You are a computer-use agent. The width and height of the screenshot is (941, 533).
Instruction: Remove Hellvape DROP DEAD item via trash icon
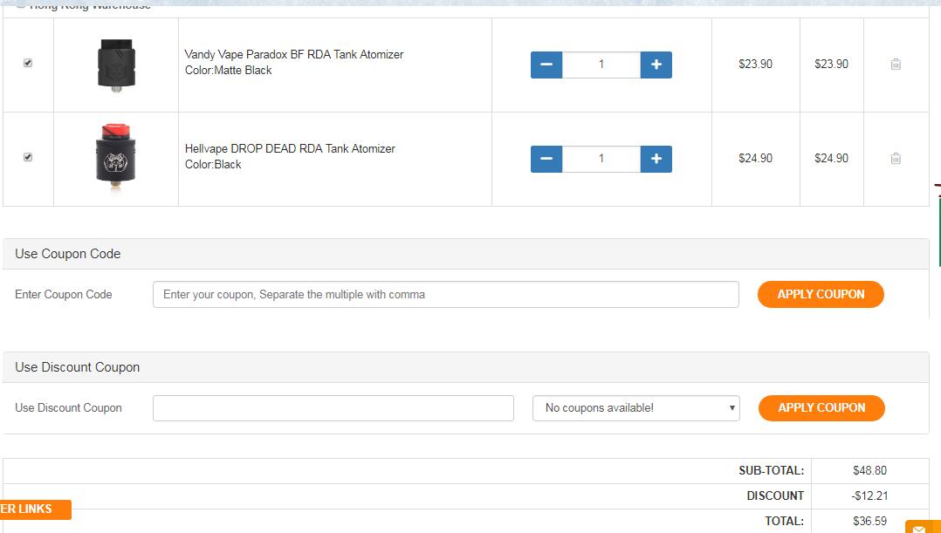896,158
